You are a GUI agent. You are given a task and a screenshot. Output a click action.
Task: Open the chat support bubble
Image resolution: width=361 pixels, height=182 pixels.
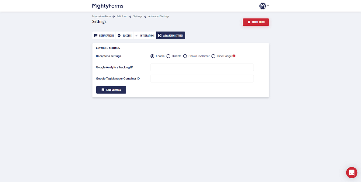[352, 172]
